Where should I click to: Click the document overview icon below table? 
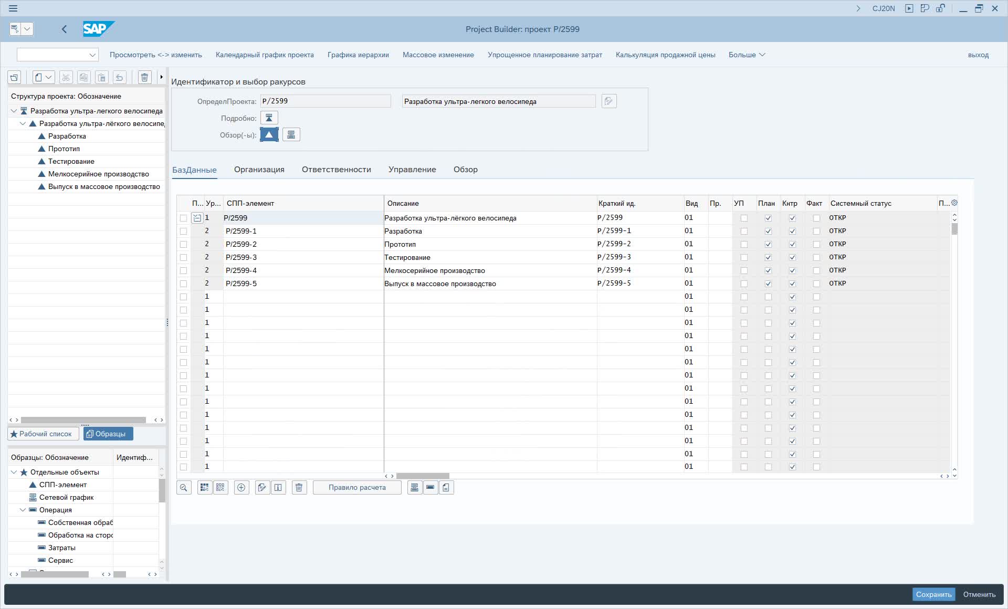(446, 488)
